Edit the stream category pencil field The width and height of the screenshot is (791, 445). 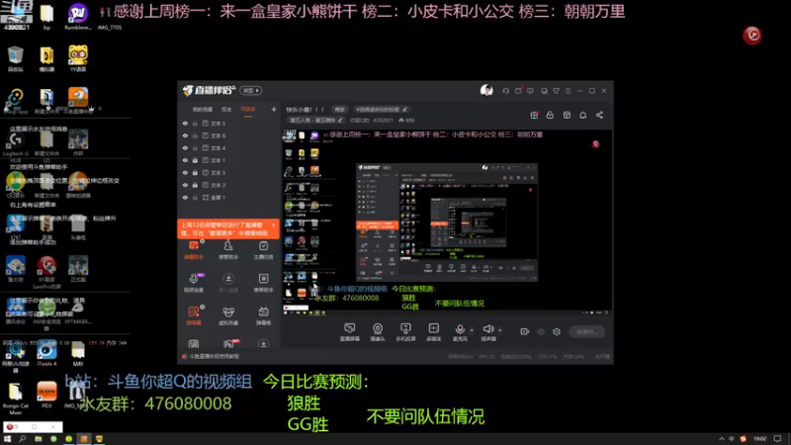pos(316,120)
